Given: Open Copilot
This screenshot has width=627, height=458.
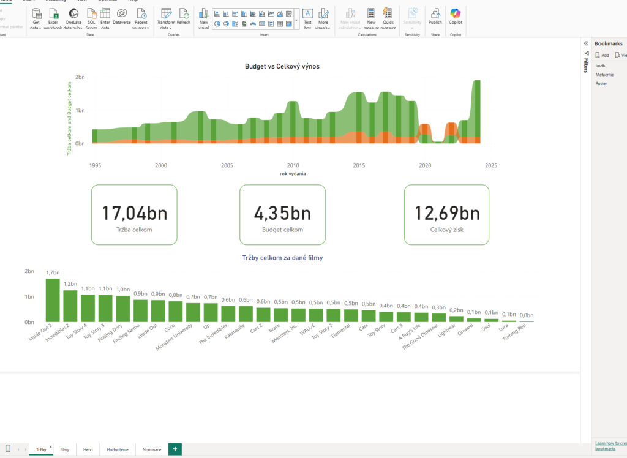Looking at the screenshot, I should tap(456, 17).
